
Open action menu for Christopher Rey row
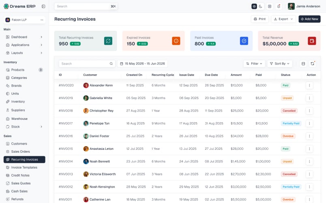(x=309, y=111)
